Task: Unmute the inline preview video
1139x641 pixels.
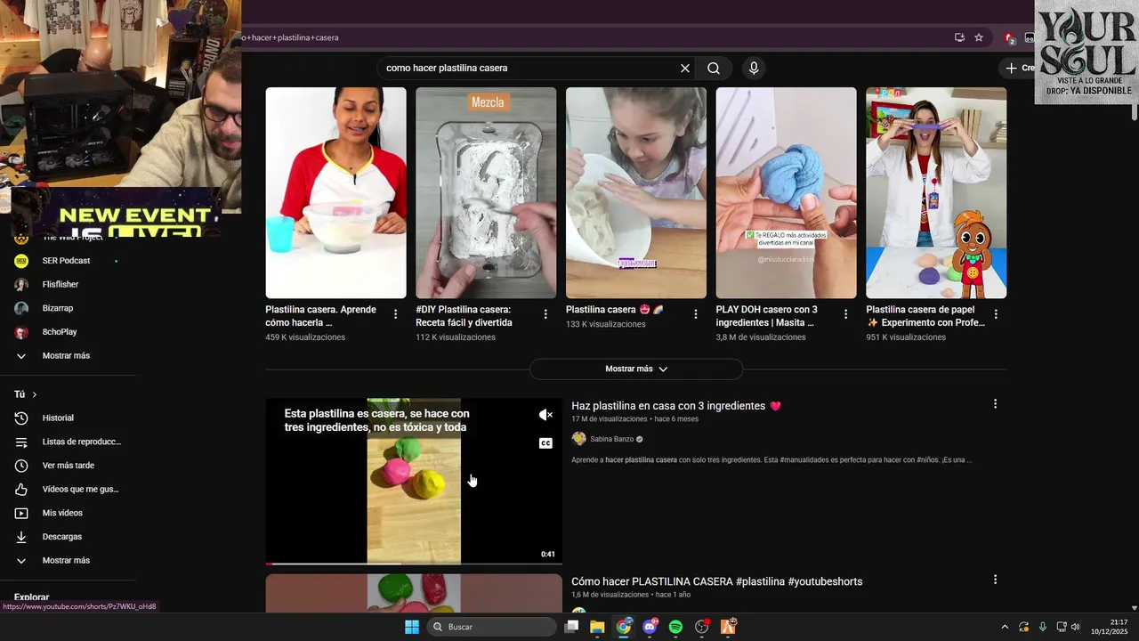Action: 545,415
